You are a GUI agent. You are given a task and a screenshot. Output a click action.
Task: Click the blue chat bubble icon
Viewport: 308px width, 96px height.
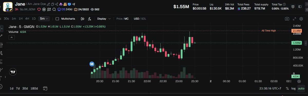pyautogui.click(x=69, y=4)
